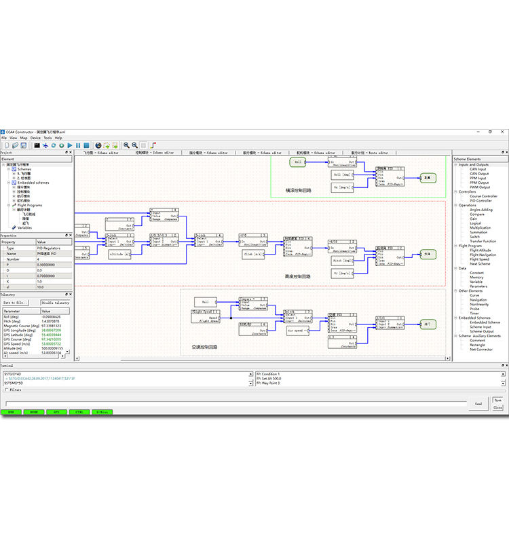
Task: Toggle the CTRL green status indicator
Action: [79, 411]
